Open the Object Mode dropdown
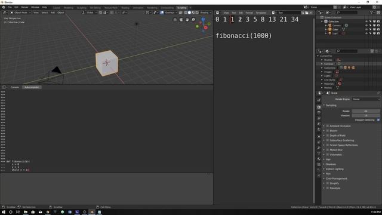Viewport: 382px width, 215px height. (21, 13)
